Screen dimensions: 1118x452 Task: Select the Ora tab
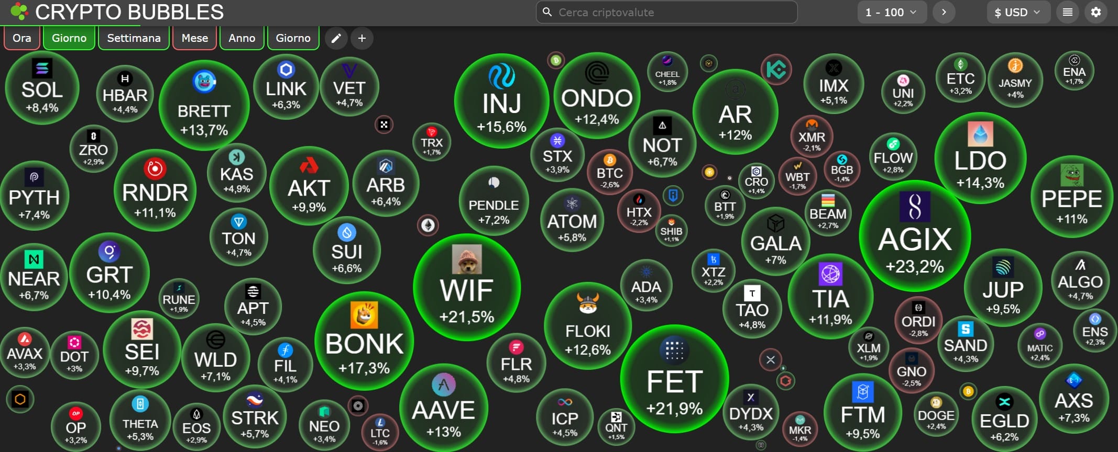[x=22, y=38]
